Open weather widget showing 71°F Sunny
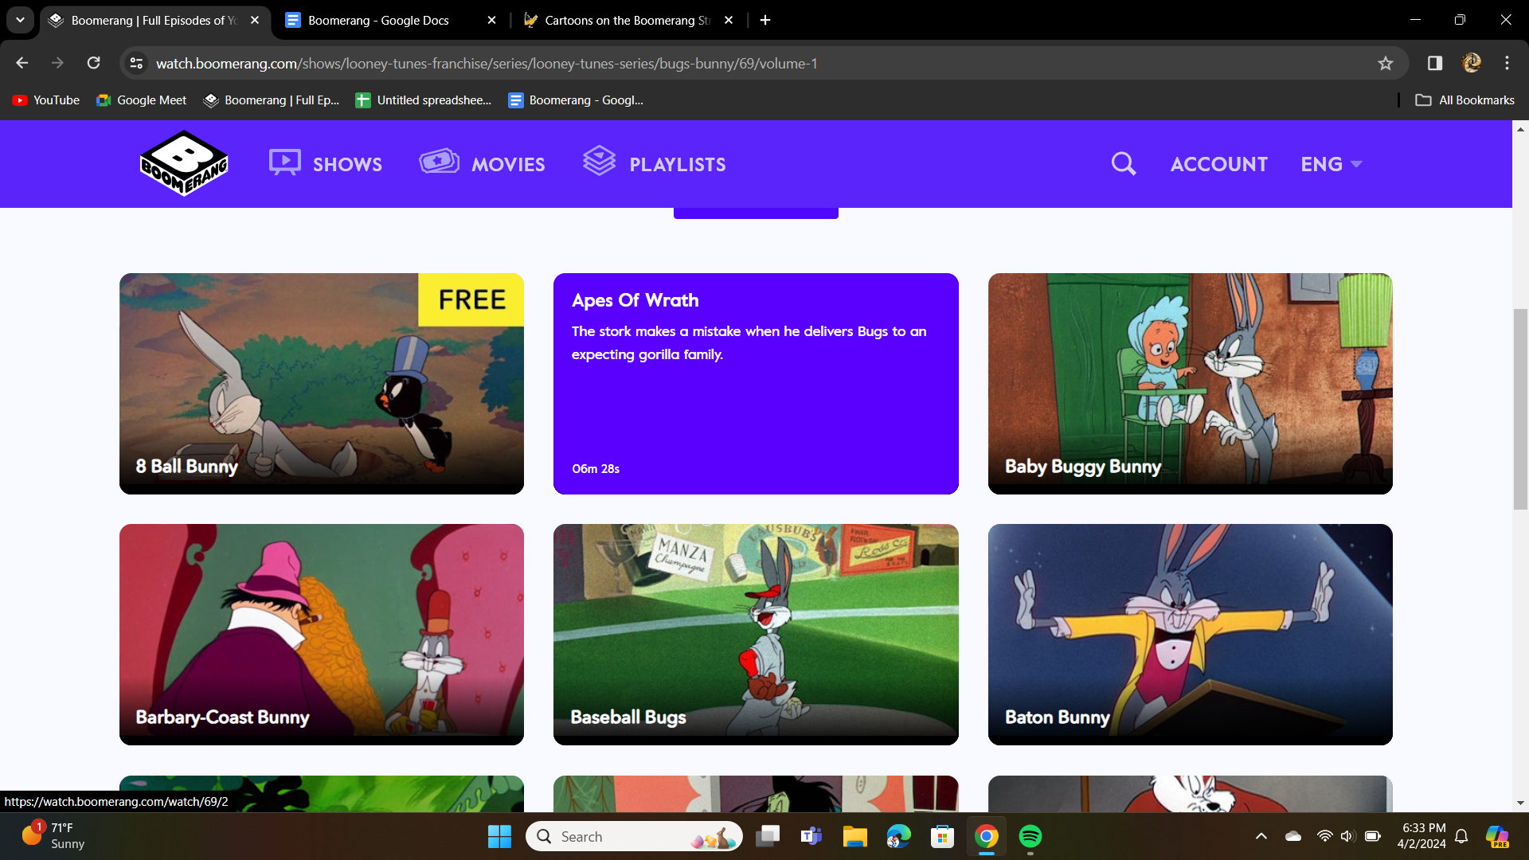Image resolution: width=1529 pixels, height=860 pixels. coord(54,836)
